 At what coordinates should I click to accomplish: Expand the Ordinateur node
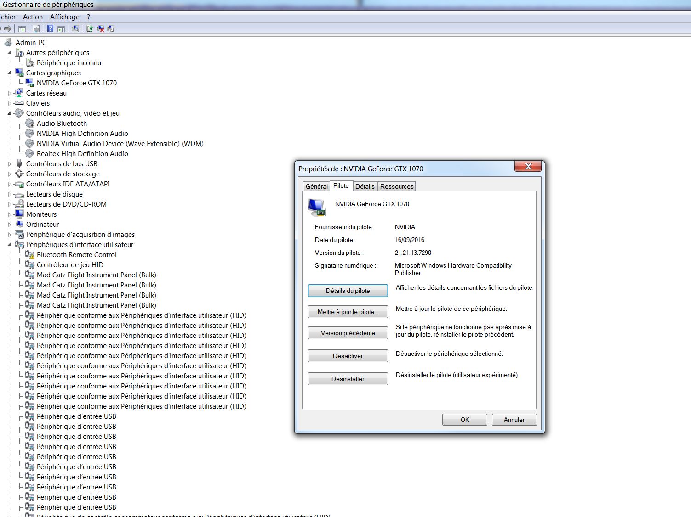tap(10, 225)
